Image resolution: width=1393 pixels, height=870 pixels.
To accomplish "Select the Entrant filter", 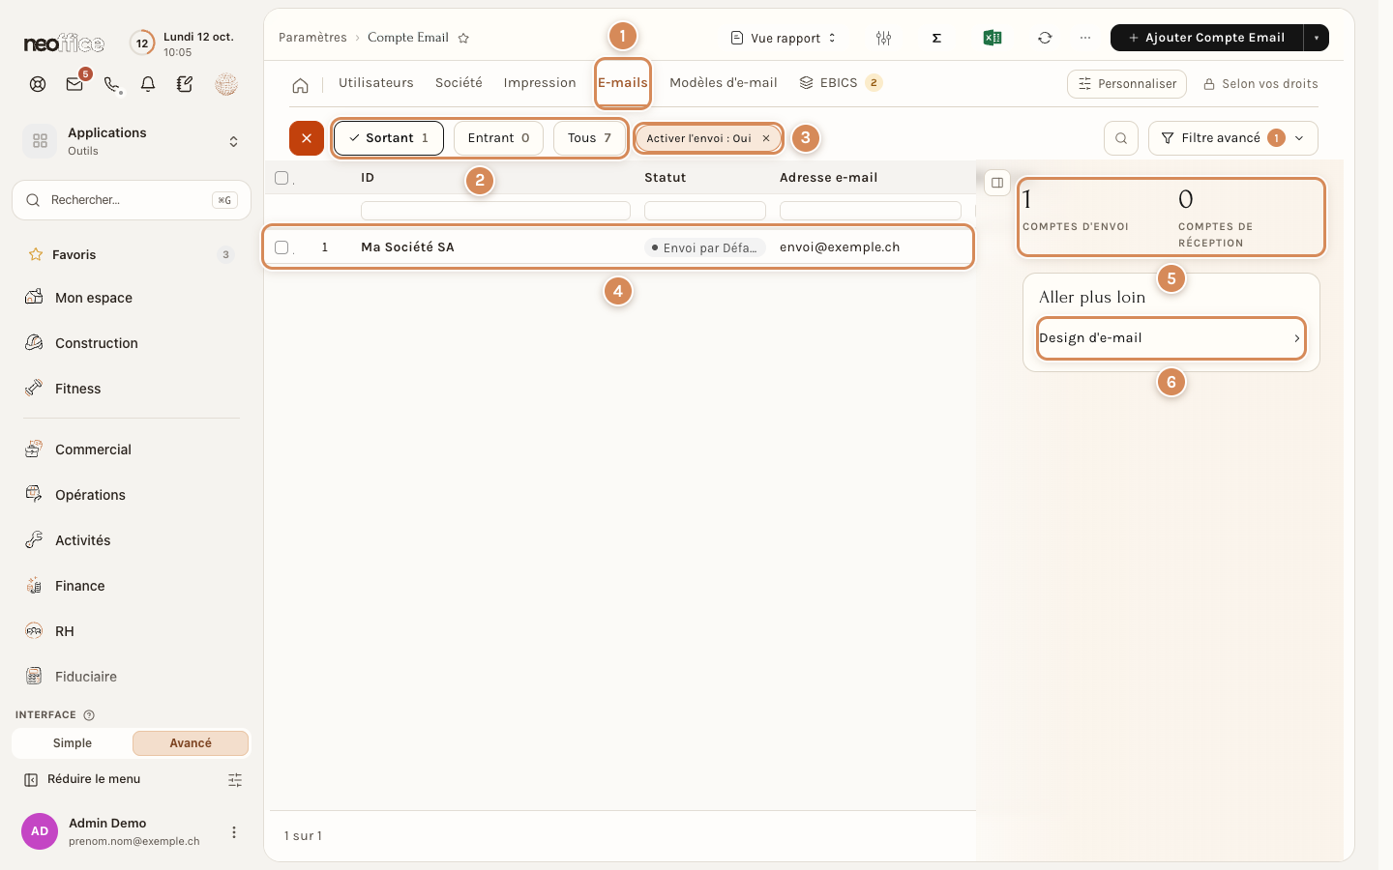I will point(498,138).
